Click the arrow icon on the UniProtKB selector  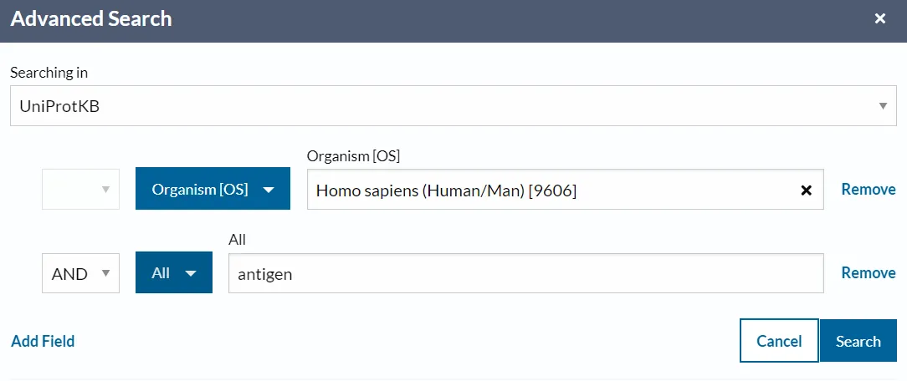[883, 106]
